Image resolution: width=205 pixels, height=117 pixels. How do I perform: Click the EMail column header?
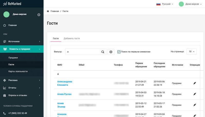pyautogui.click(x=81, y=65)
